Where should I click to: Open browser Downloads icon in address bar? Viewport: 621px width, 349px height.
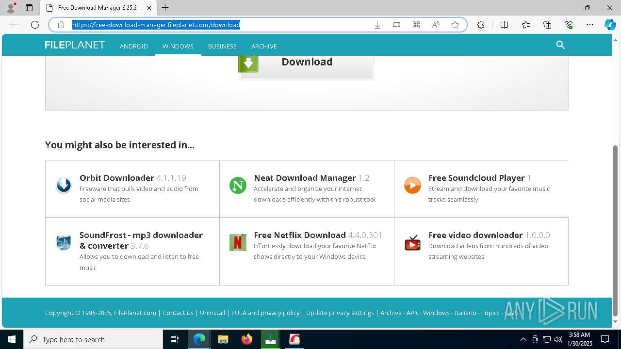[377, 25]
